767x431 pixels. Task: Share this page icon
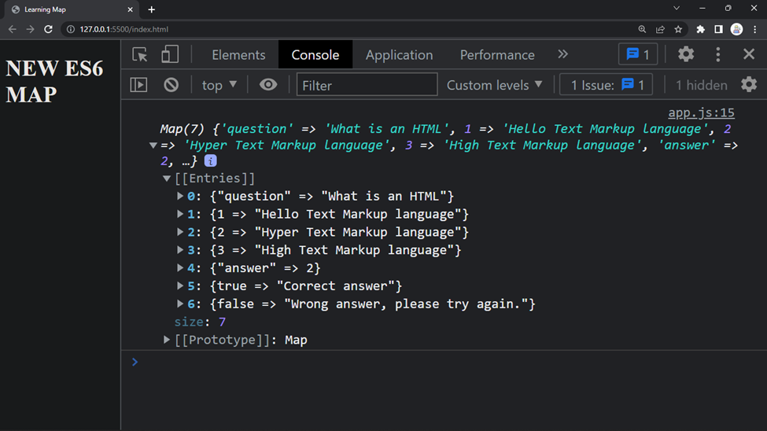click(x=660, y=29)
